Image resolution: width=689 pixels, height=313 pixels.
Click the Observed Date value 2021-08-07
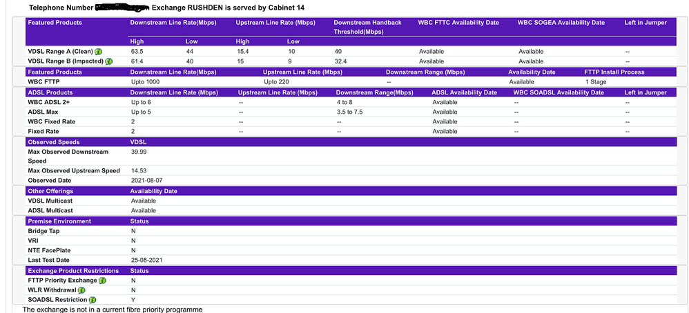pos(146,180)
